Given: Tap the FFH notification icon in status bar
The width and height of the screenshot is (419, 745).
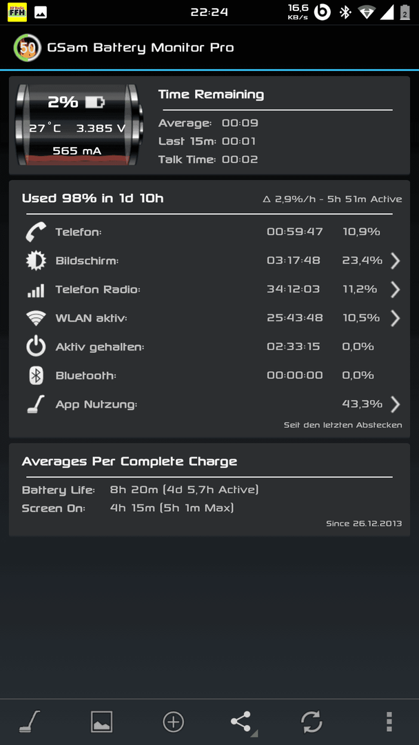Looking at the screenshot, I should [x=17, y=12].
